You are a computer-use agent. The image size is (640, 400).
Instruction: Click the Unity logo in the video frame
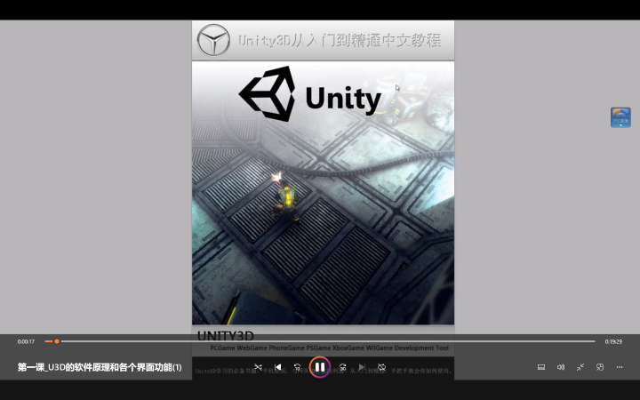310,94
